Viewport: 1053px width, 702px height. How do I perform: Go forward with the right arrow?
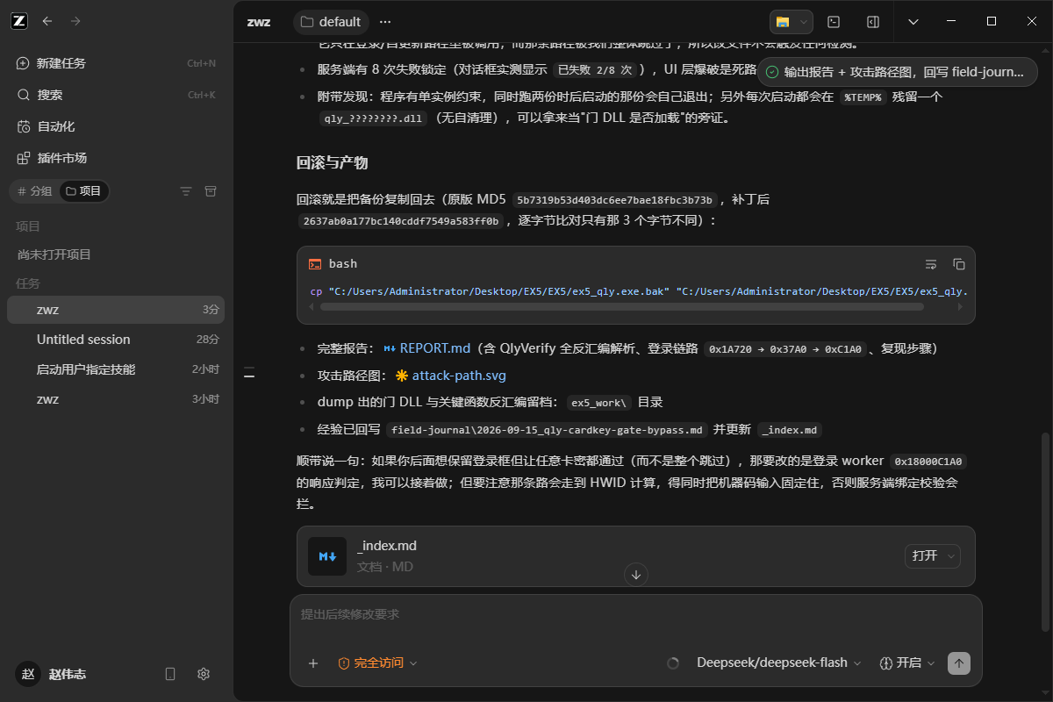(75, 21)
